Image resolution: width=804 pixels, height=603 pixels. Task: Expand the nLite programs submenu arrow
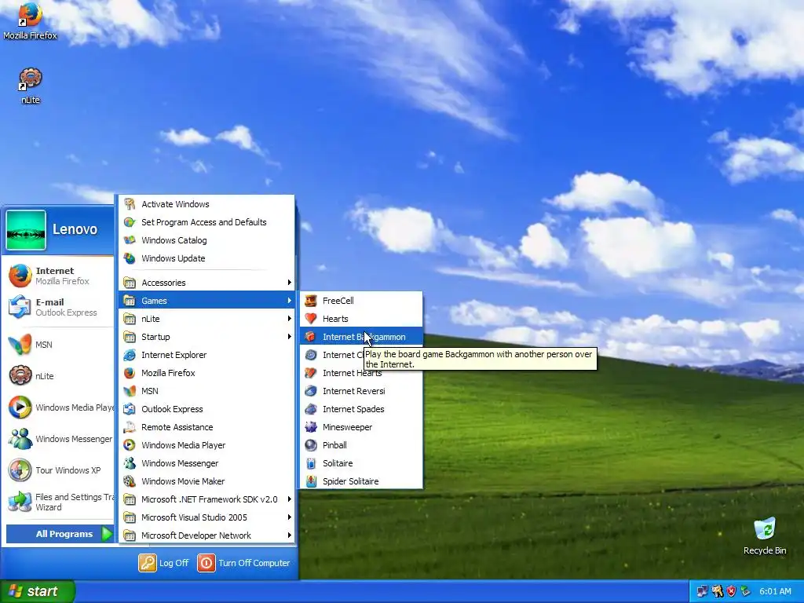click(x=289, y=319)
